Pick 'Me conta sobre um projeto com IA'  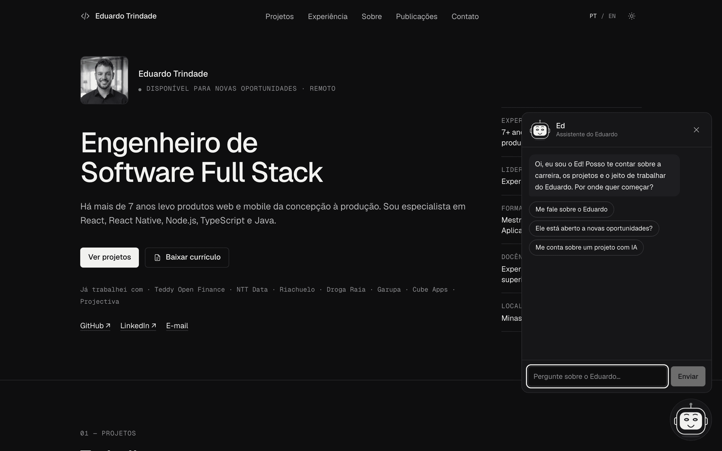click(586, 248)
